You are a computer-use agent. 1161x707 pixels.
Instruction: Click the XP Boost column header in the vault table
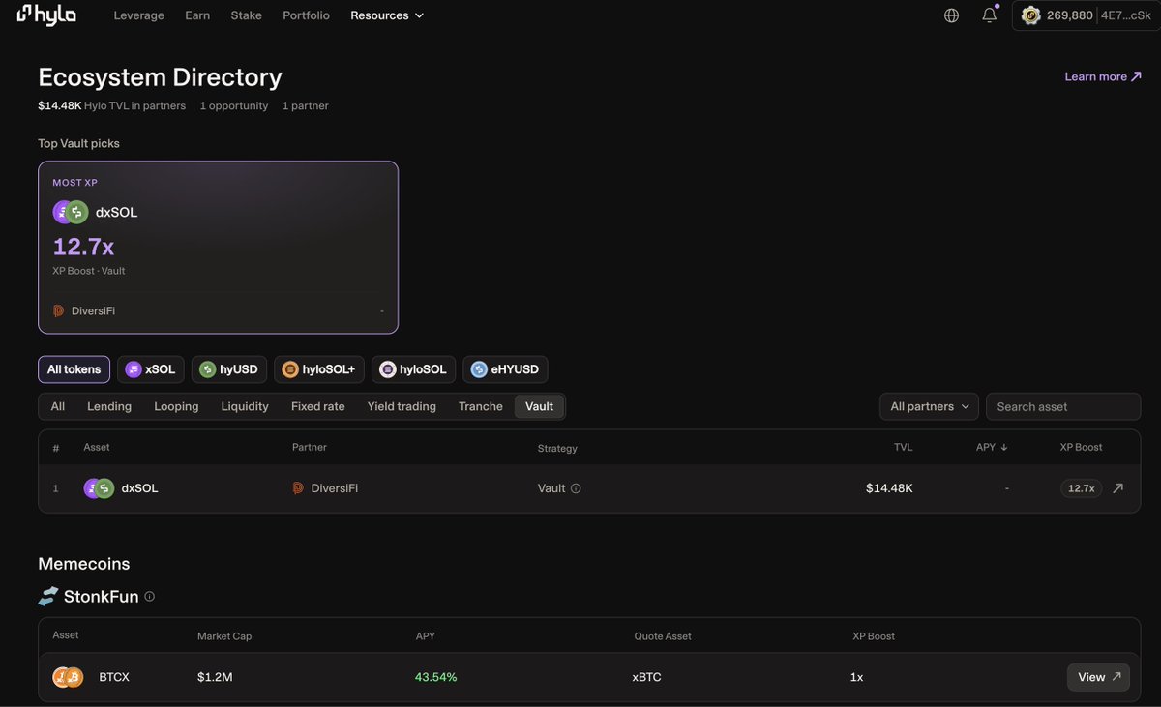click(x=1081, y=447)
